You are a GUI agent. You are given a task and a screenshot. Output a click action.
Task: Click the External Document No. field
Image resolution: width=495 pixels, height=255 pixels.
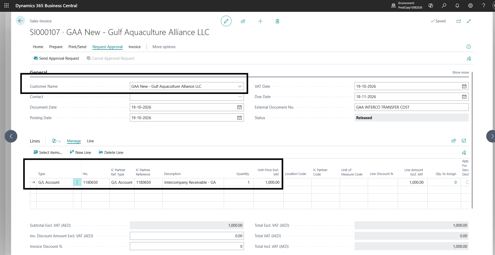coord(411,107)
